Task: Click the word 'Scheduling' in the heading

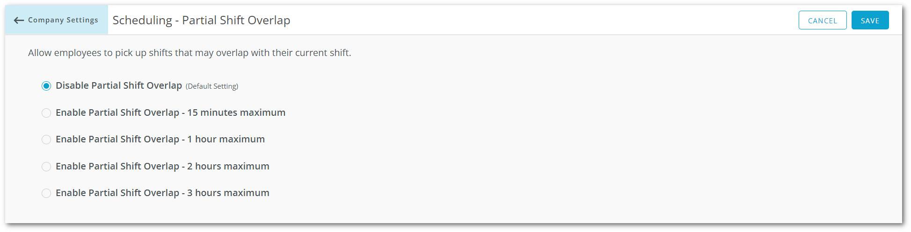Action: point(142,21)
